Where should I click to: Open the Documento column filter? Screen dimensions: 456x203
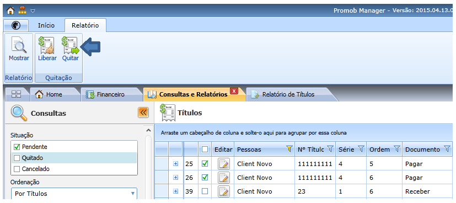pos(447,149)
